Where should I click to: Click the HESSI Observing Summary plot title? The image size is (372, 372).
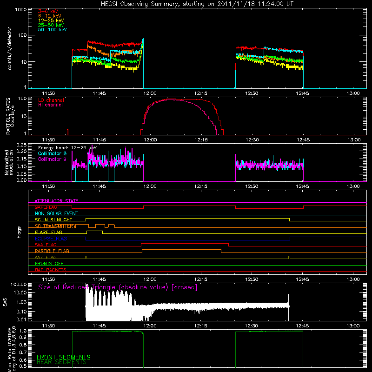point(197,4)
